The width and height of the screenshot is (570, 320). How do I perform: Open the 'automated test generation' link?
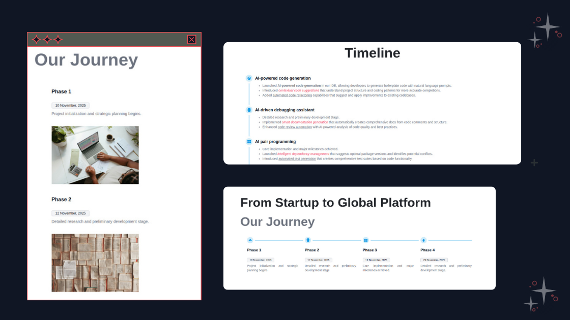(297, 159)
